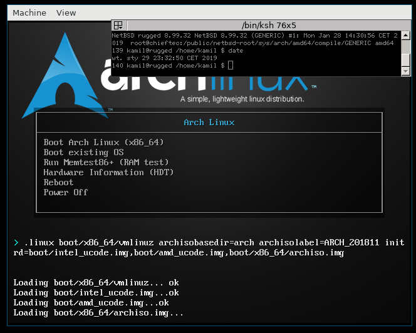This screenshot has width=416, height=333.
Task: Click 'A simple, lightweight linux distribution.' tagline
Action: pyautogui.click(x=242, y=99)
